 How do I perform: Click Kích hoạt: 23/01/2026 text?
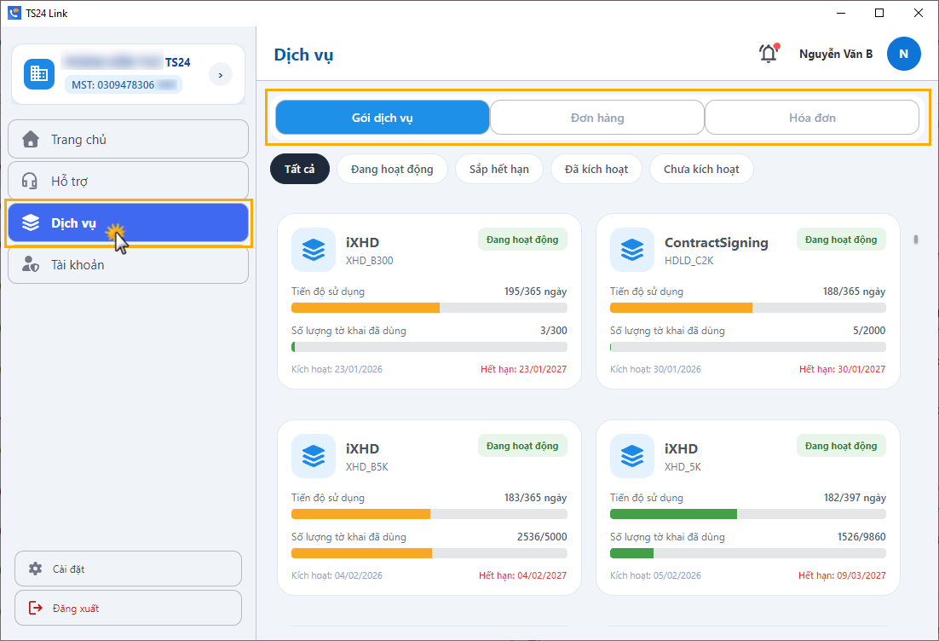[x=337, y=369]
